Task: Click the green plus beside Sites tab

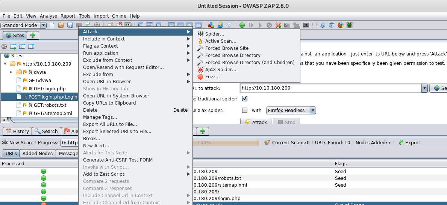Action: (33, 35)
